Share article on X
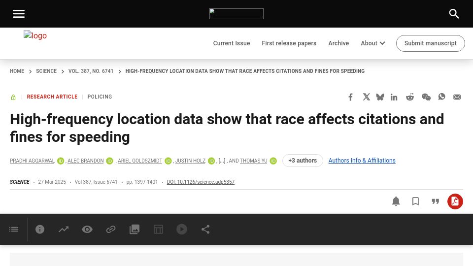Viewport: 473px width, 266px height. (366, 97)
